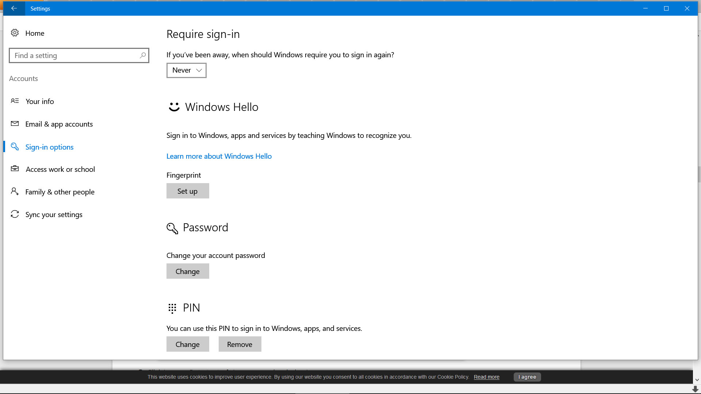Click the Fingerprint label

184,175
